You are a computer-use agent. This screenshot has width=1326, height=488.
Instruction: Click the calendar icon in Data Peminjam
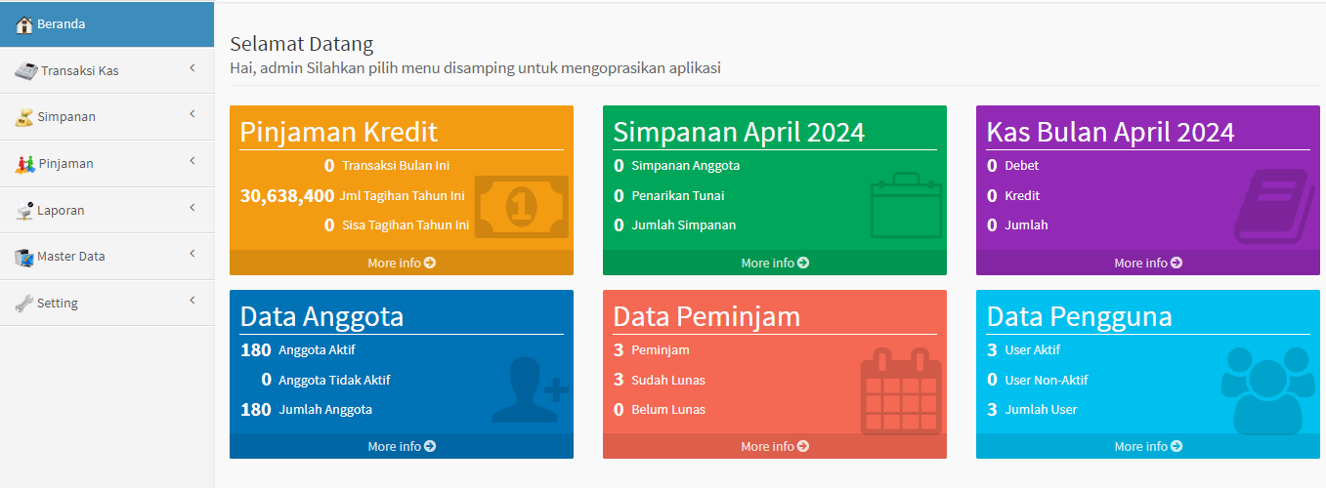click(x=901, y=390)
